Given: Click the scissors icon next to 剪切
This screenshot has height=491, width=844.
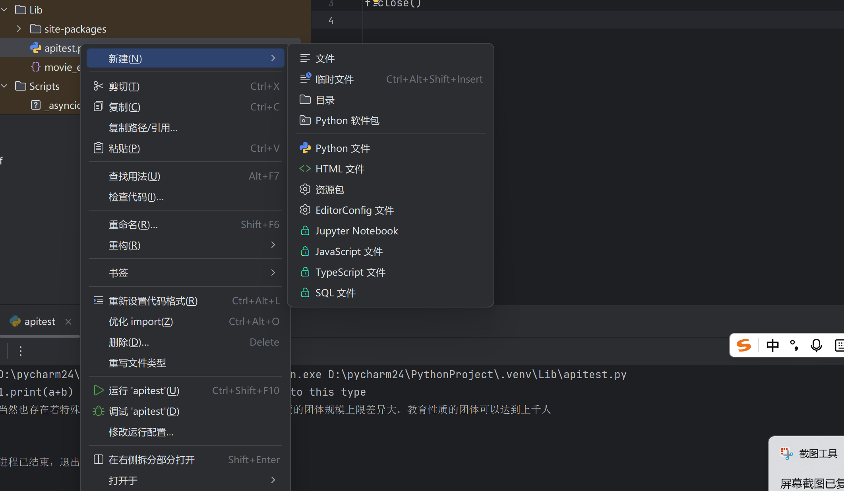Looking at the screenshot, I should click(x=98, y=86).
